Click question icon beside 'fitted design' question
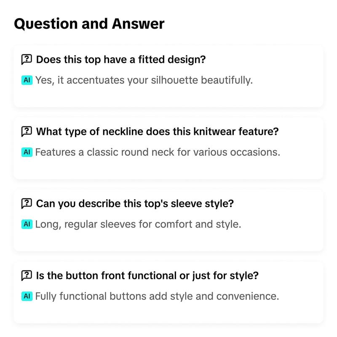337x337 pixels. pyautogui.click(x=27, y=59)
